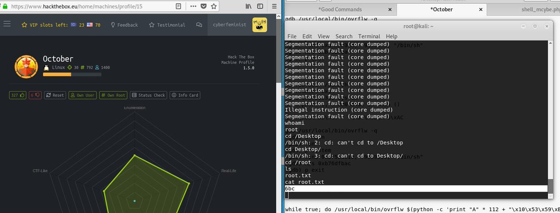This screenshot has width=560, height=213.
Task: Open the page actions three-dots menu
Action: (x=194, y=7)
